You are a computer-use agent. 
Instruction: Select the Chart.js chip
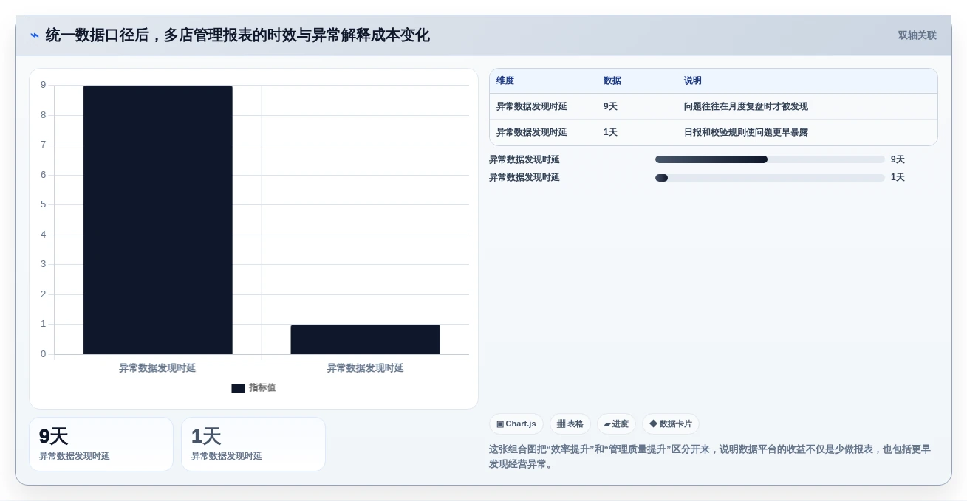(x=516, y=424)
